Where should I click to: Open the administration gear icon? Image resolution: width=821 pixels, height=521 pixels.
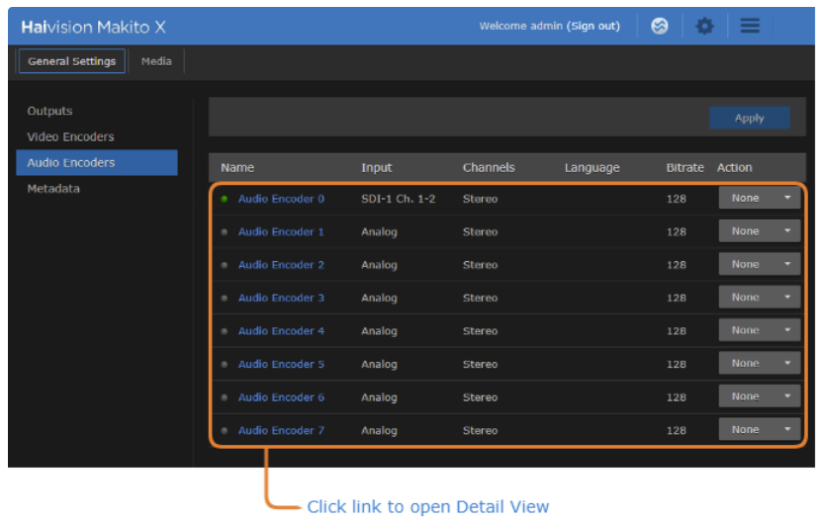pos(704,26)
